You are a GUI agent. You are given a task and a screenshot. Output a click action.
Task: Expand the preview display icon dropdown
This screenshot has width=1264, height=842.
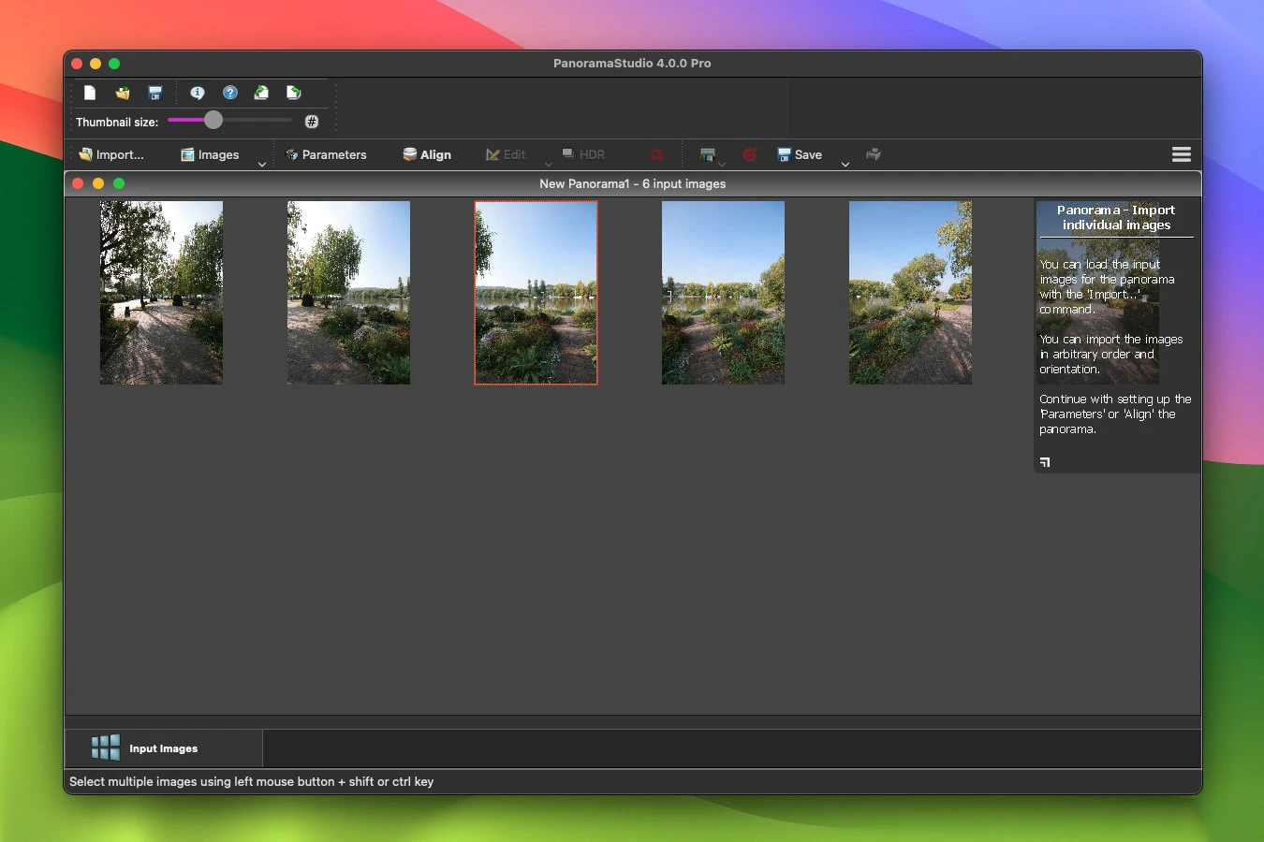(x=722, y=165)
